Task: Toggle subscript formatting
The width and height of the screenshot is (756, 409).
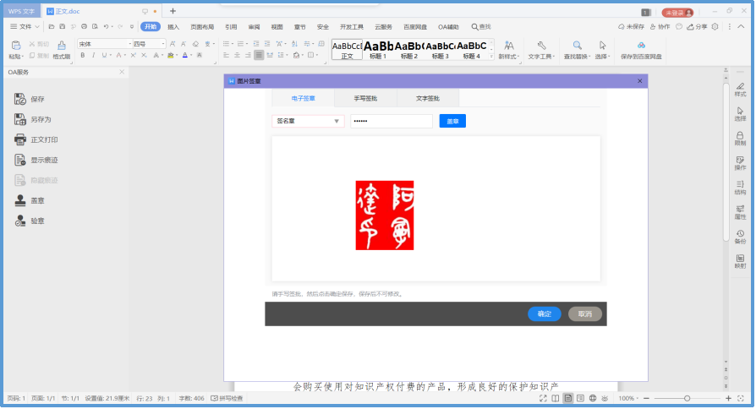Action: coord(144,56)
